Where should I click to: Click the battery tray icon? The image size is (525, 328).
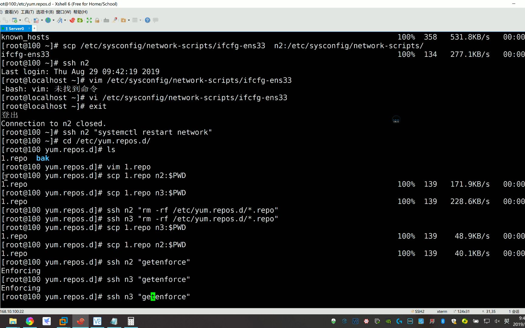pos(476,321)
